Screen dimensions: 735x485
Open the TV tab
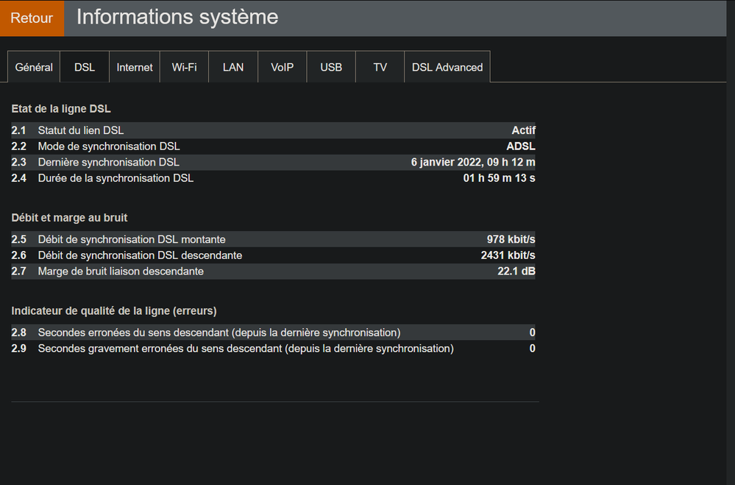click(x=380, y=67)
